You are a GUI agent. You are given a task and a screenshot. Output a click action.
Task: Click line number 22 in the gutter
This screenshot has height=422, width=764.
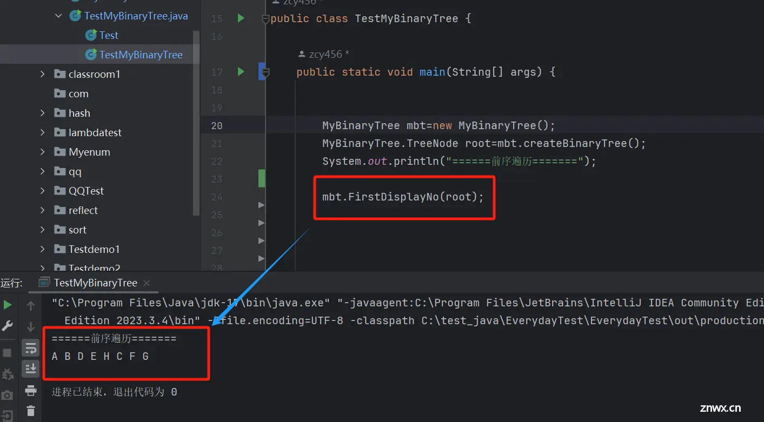click(217, 161)
